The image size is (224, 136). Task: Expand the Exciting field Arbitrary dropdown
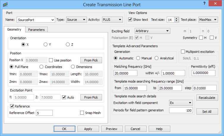(x=152, y=31)
